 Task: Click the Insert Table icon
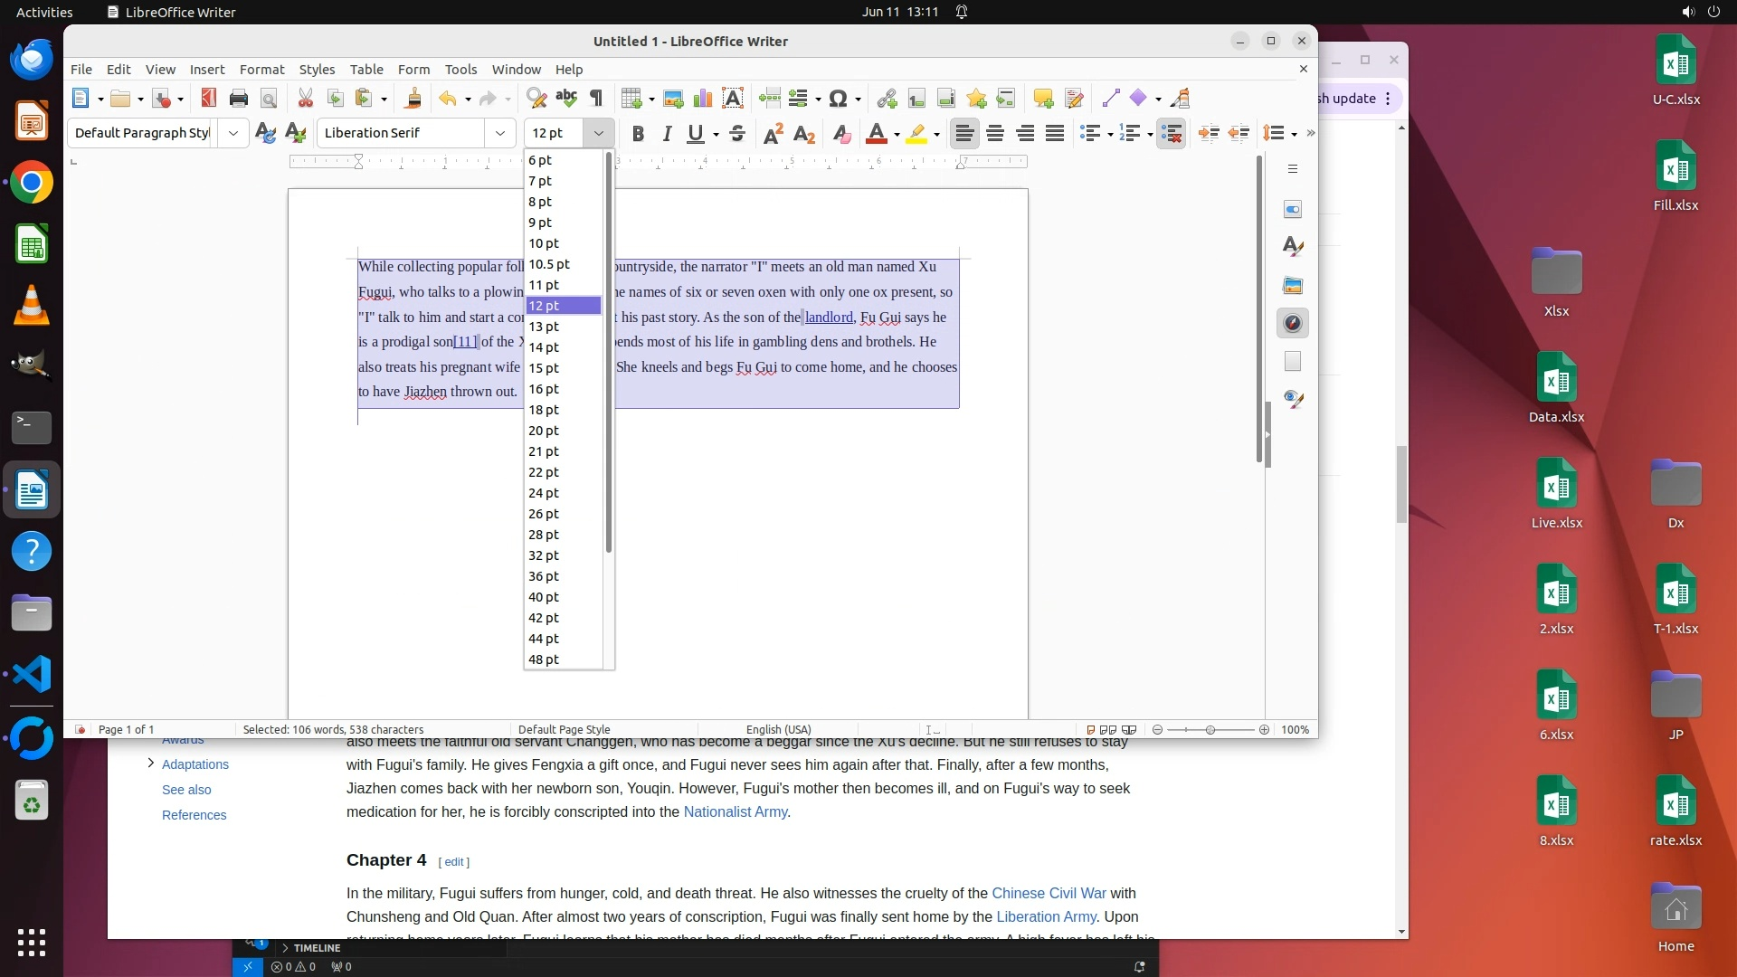631,99
